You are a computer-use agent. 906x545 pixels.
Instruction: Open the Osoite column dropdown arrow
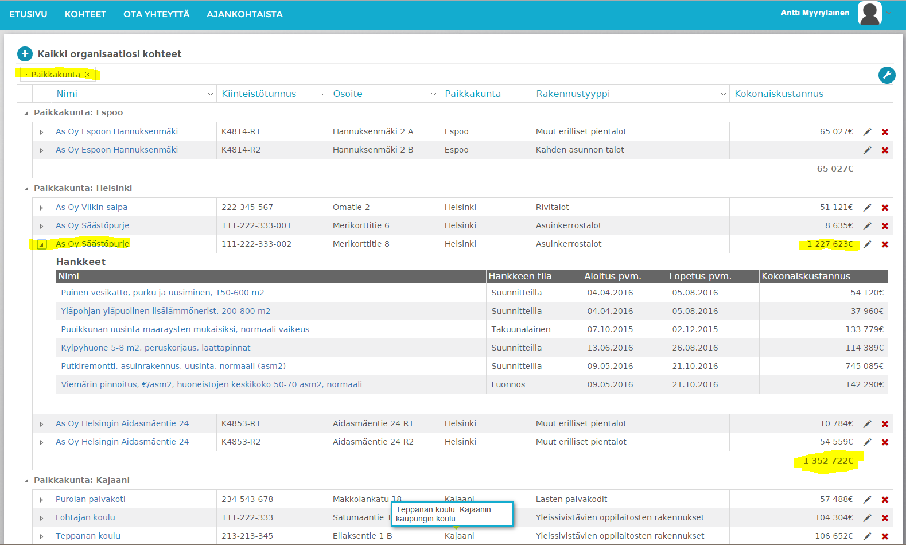pos(433,94)
